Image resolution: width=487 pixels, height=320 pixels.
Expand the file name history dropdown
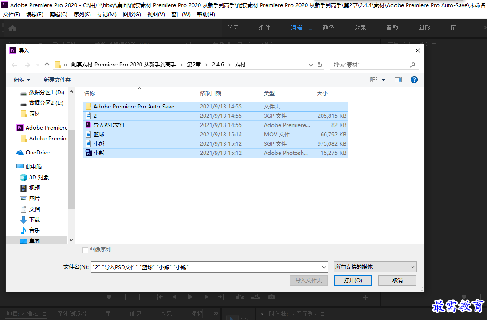pyautogui.click(x=324, y=267)
